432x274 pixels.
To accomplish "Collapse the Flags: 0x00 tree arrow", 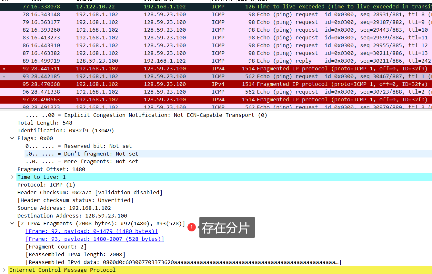I will pyautogui.click(x=12, y=138).
